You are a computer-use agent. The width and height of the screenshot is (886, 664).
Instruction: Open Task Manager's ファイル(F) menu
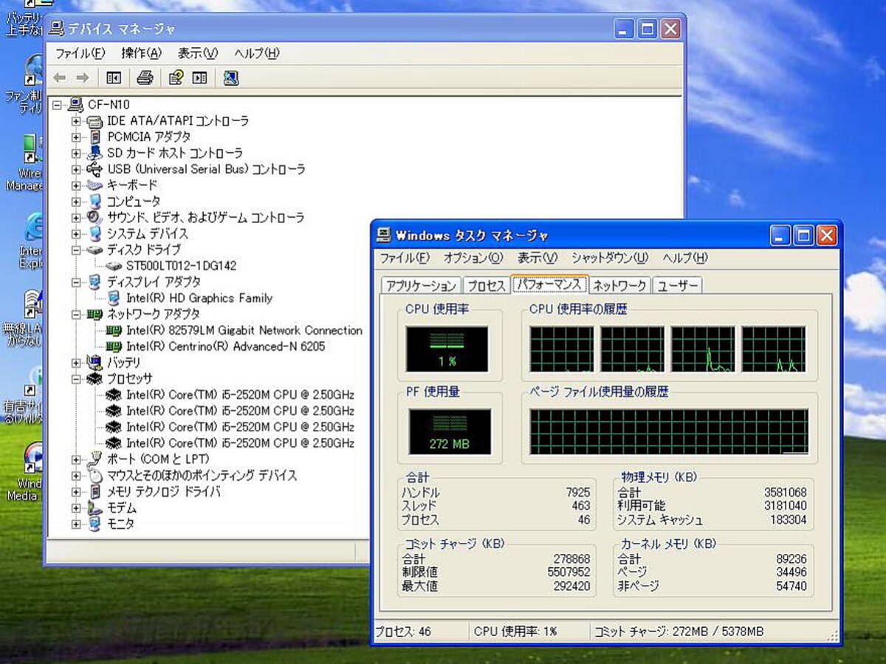[405, 258]
